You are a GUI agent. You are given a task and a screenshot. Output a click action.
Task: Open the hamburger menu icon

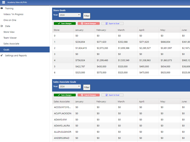tap(4, 2)
